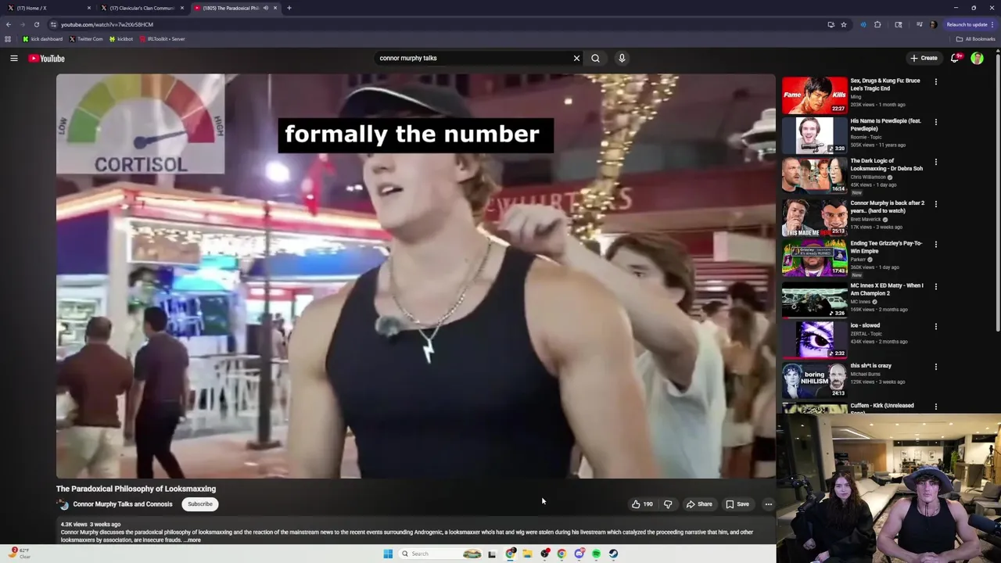This screenshot has width=1001, height=563.
Task: Click the 4.3K views 3 weeks ago text
Action: [x=91, y=524]
